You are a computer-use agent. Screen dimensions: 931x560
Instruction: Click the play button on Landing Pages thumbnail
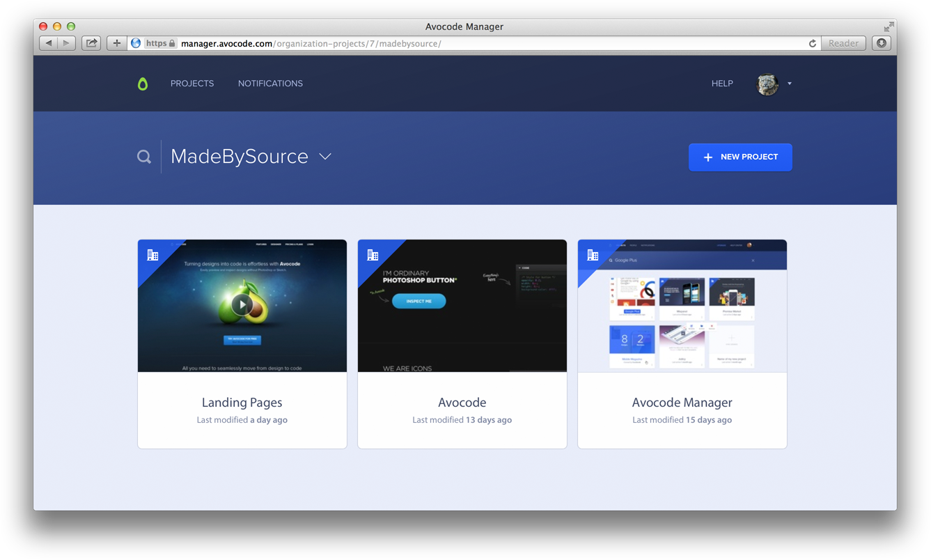[242, 304]
